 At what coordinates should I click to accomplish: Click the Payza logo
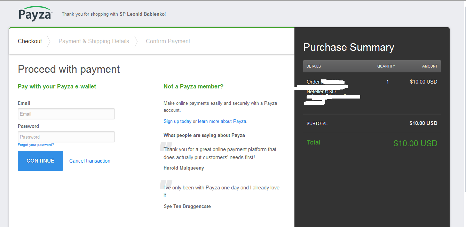click(35, 14)
